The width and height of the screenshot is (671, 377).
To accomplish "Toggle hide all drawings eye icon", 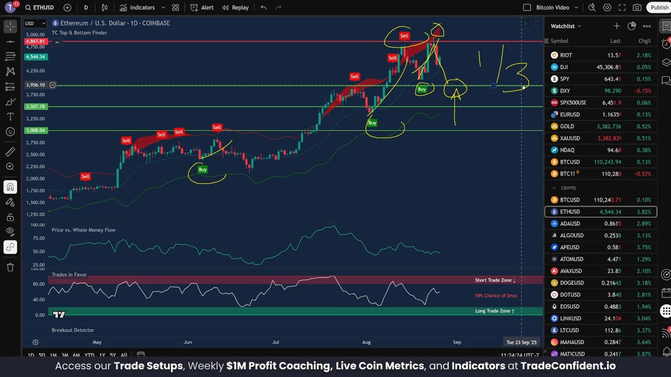I will tap(10, 232).
